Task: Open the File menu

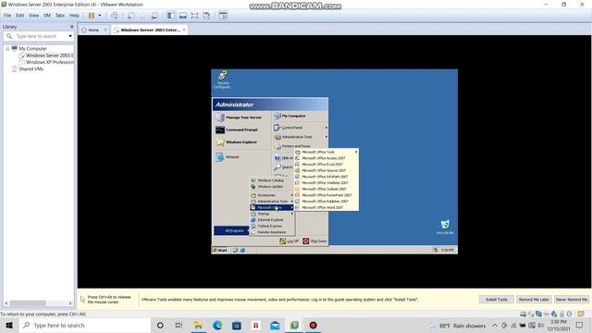Action: coord(7,16)
